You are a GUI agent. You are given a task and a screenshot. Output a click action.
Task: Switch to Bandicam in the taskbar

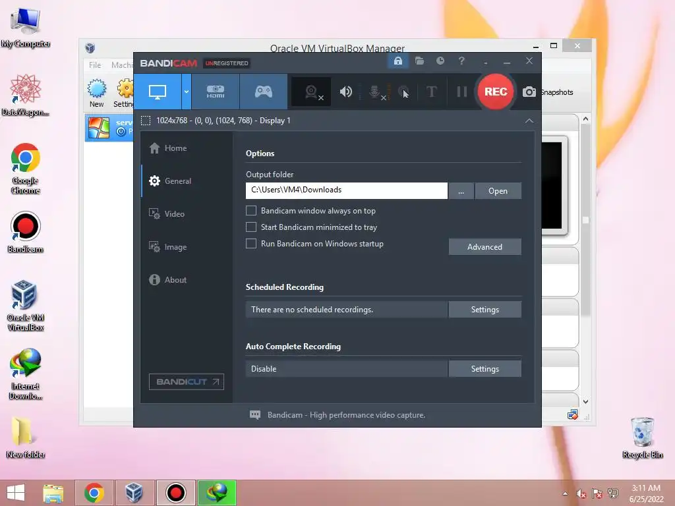click(x=175, y=493)
